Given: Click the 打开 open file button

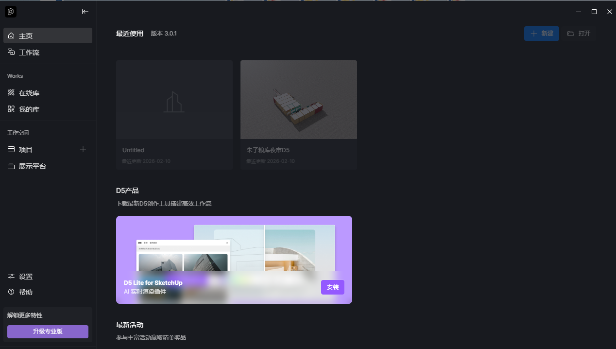Looking at the screenshot, I should point(579,34).
